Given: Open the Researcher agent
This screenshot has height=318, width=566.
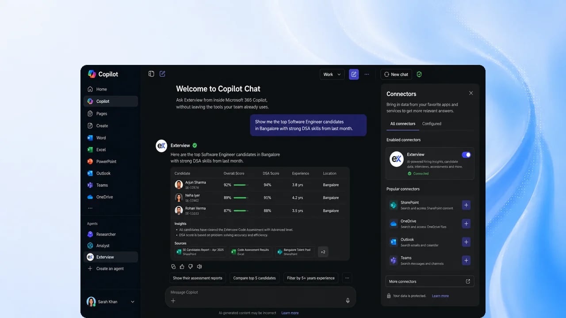Looking at the screenshot, I should click(x=111, y=235).
